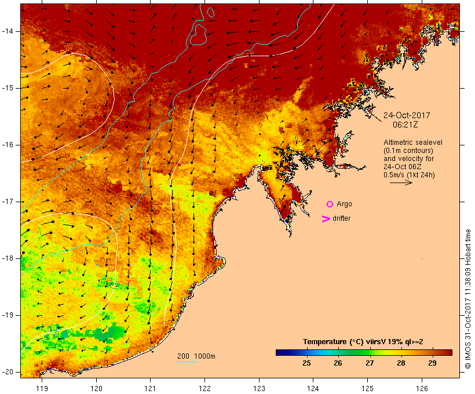Click the 29 tick label on the color bar
This screenshot has height=394, width=475.
tap(433, 363)
